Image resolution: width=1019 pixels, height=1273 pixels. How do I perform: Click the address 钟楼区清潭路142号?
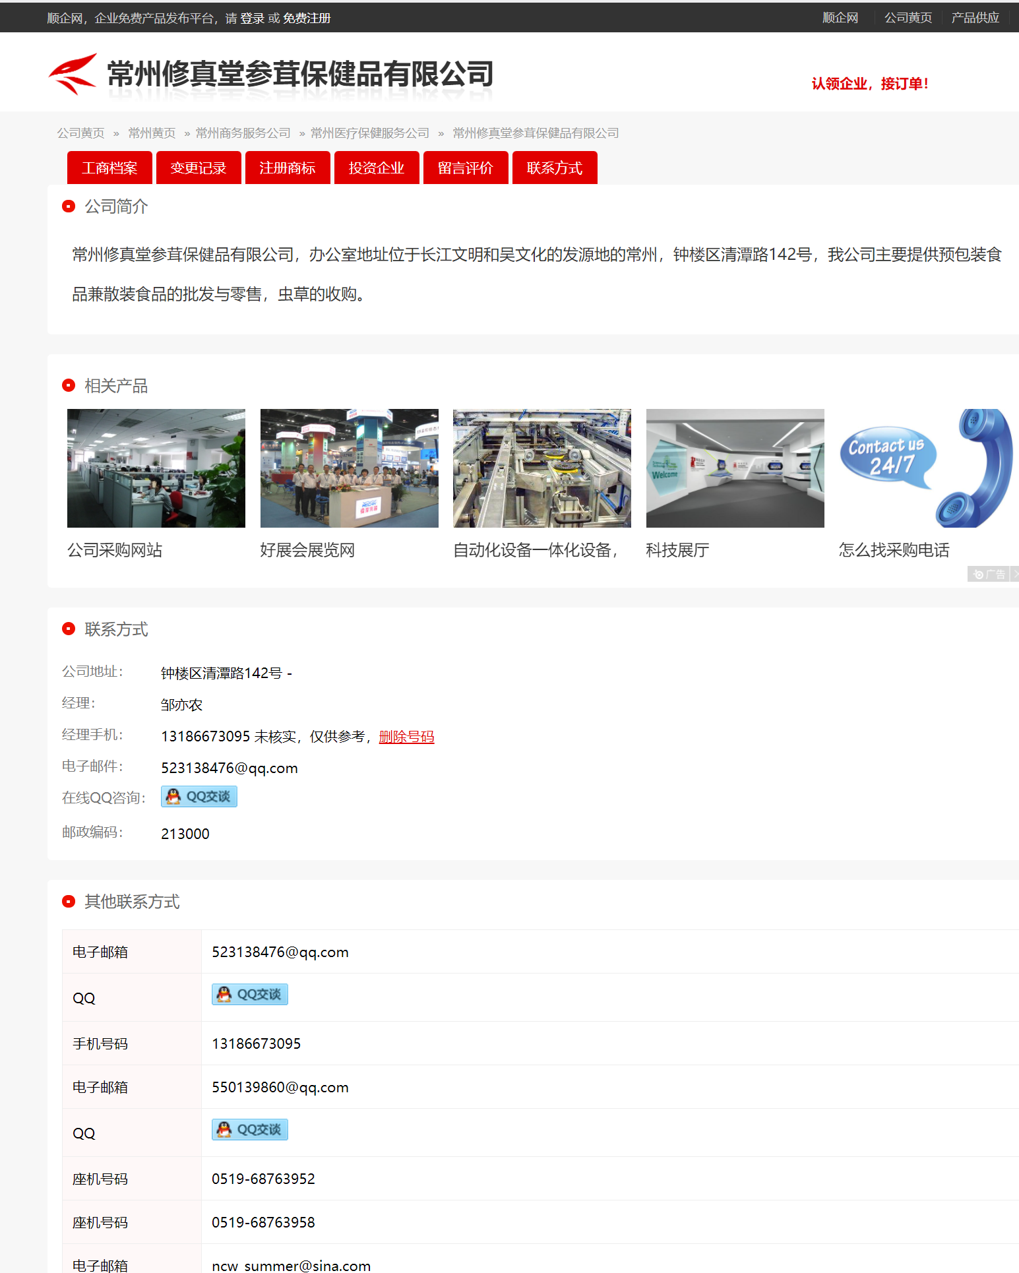[222, 673]
